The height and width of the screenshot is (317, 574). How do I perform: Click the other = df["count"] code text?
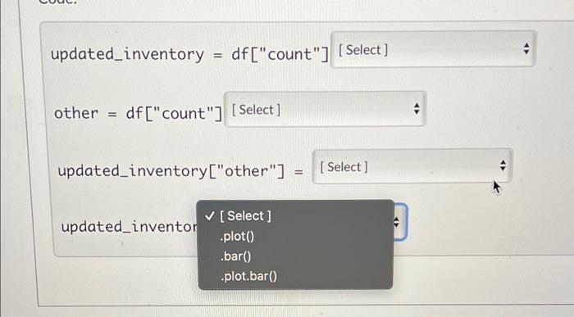pos(138,113)
